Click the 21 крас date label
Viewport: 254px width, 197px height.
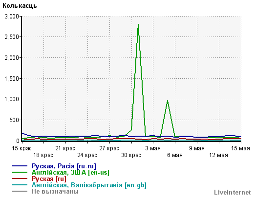[x=65, y=148]
